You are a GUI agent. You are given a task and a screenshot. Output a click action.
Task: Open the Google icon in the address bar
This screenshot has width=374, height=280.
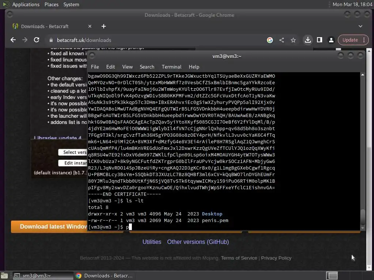[270, 40]
